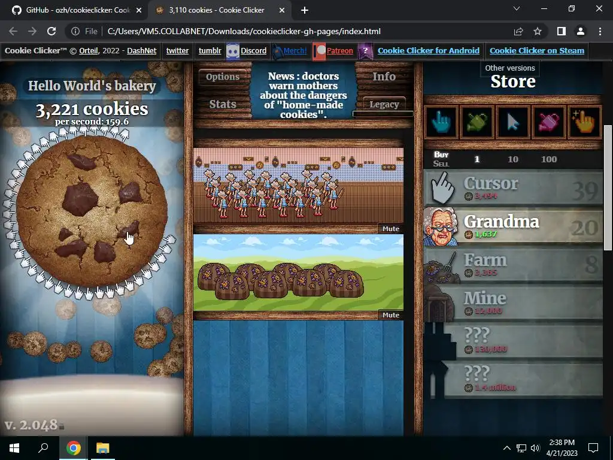Click the Patreon logo icon
This screenshot has width=613, height=460.
pyautogui.click(x=320, y=52)
